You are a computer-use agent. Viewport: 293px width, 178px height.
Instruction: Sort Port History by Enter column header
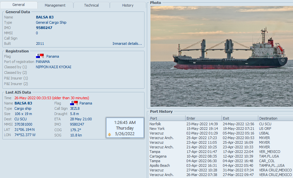coord(203,118)
